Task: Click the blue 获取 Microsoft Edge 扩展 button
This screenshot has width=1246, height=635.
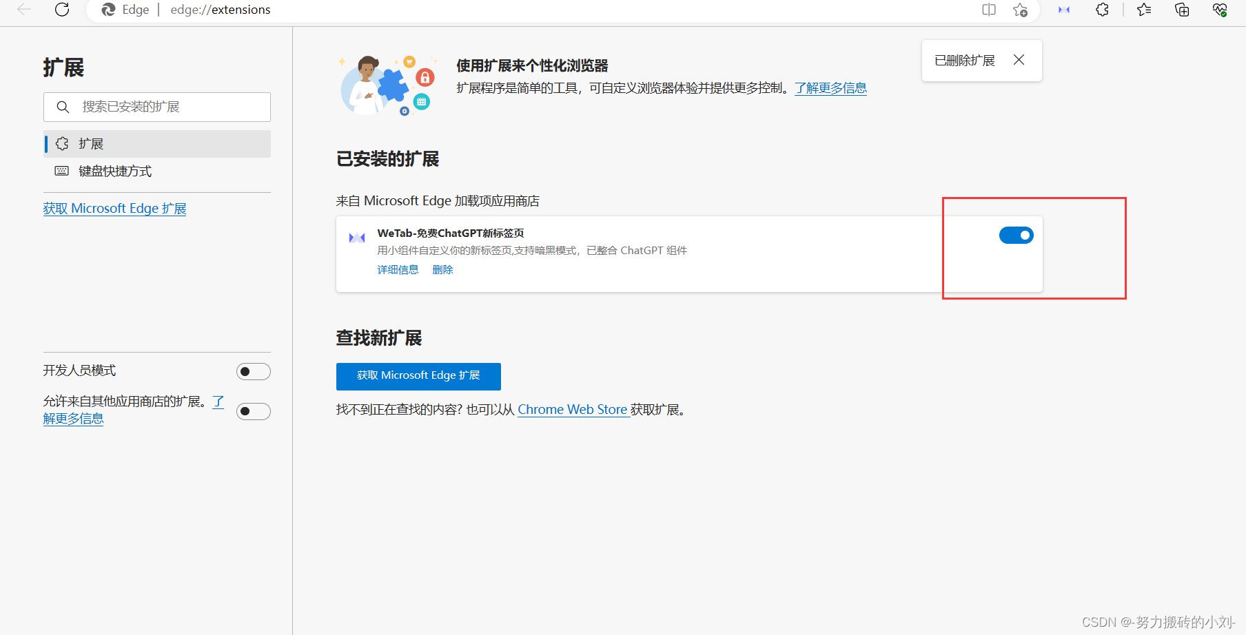Action: click(x=418, y=376)
